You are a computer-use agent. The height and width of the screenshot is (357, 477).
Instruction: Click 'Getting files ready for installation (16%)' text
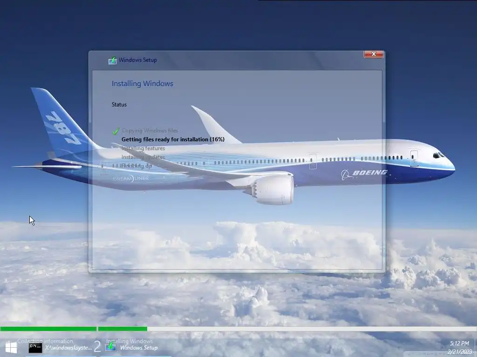click(x=173, y=139)
